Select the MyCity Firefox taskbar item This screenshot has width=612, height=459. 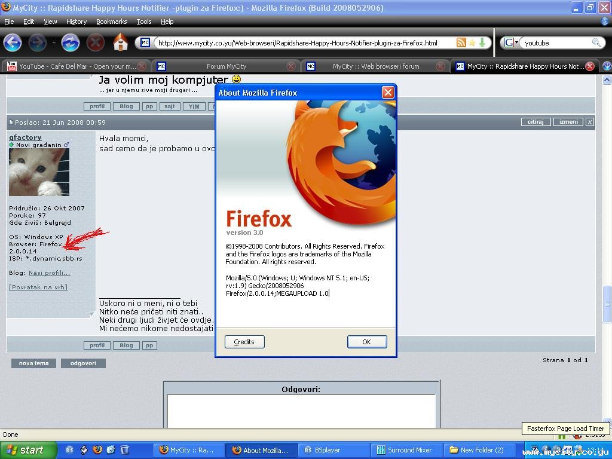[189, 450]
